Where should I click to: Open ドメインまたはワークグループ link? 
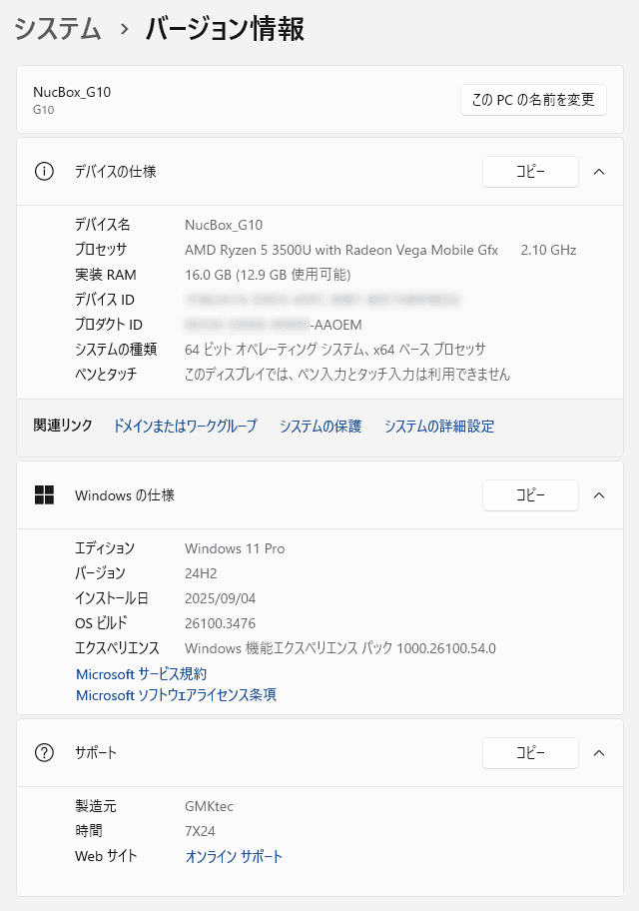coord(185,426)
